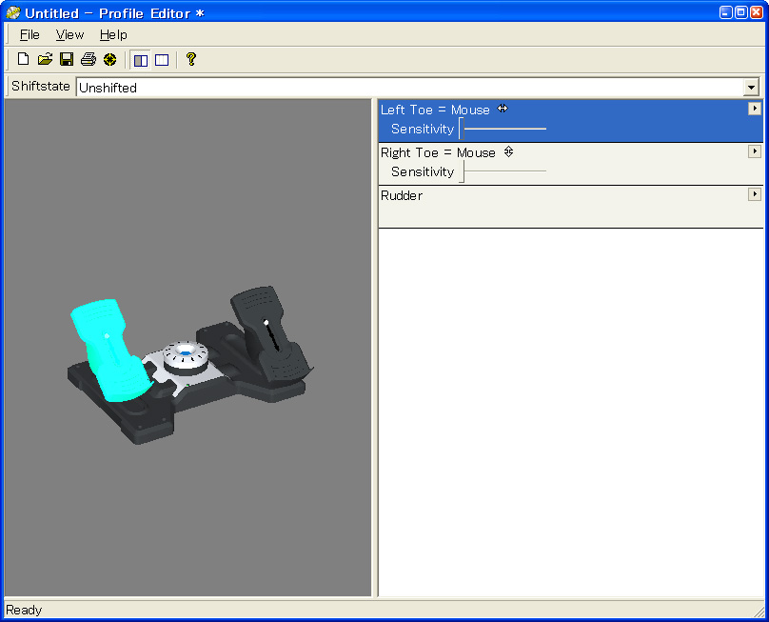Click the vertical arrows icon beside Right Toe
Image resolution: width=769 pixels, height=622 pixels.
(x=508, y=151)
